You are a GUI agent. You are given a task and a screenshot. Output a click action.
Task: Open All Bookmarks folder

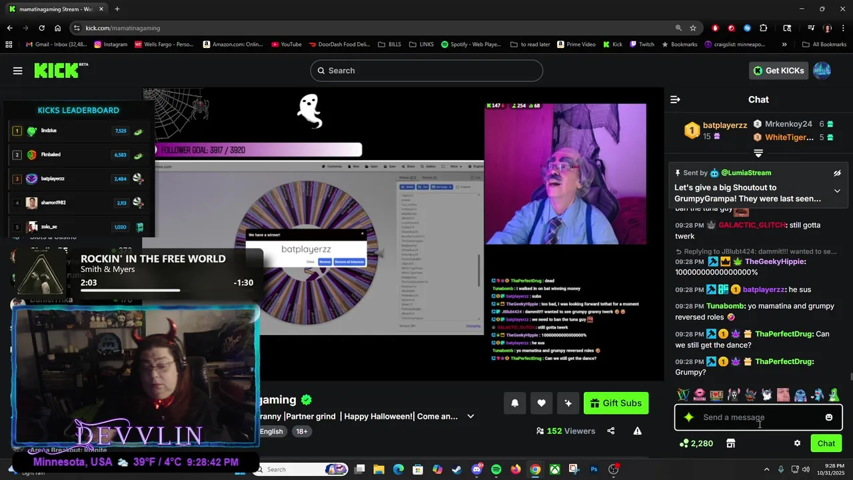point(824,45)
